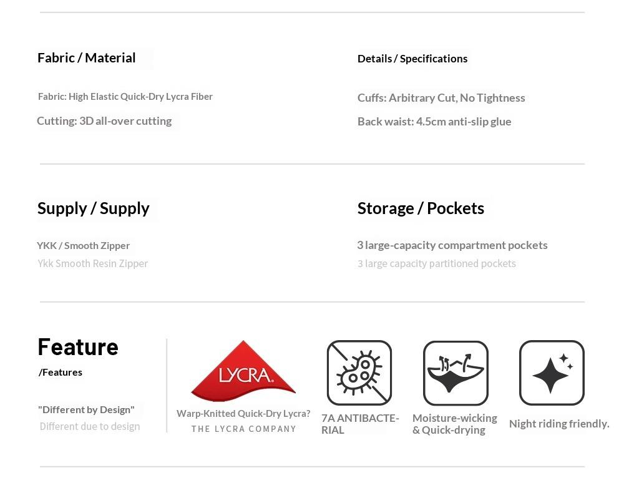Click the Cuffs Arbitrary Cut line

tap(441, 98)
